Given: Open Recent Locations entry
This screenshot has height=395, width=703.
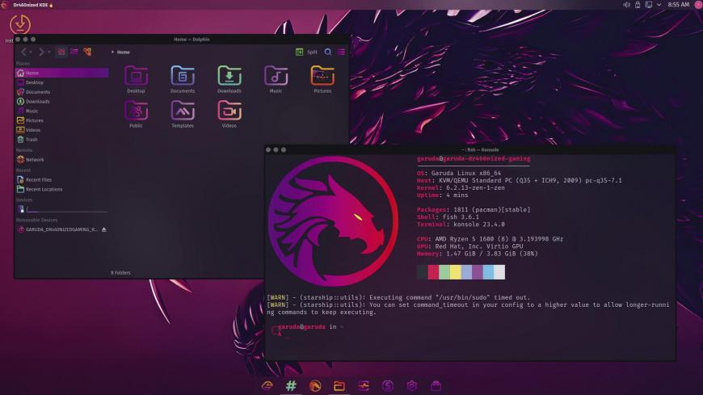Looking at the screenshot, I should 62,189.
